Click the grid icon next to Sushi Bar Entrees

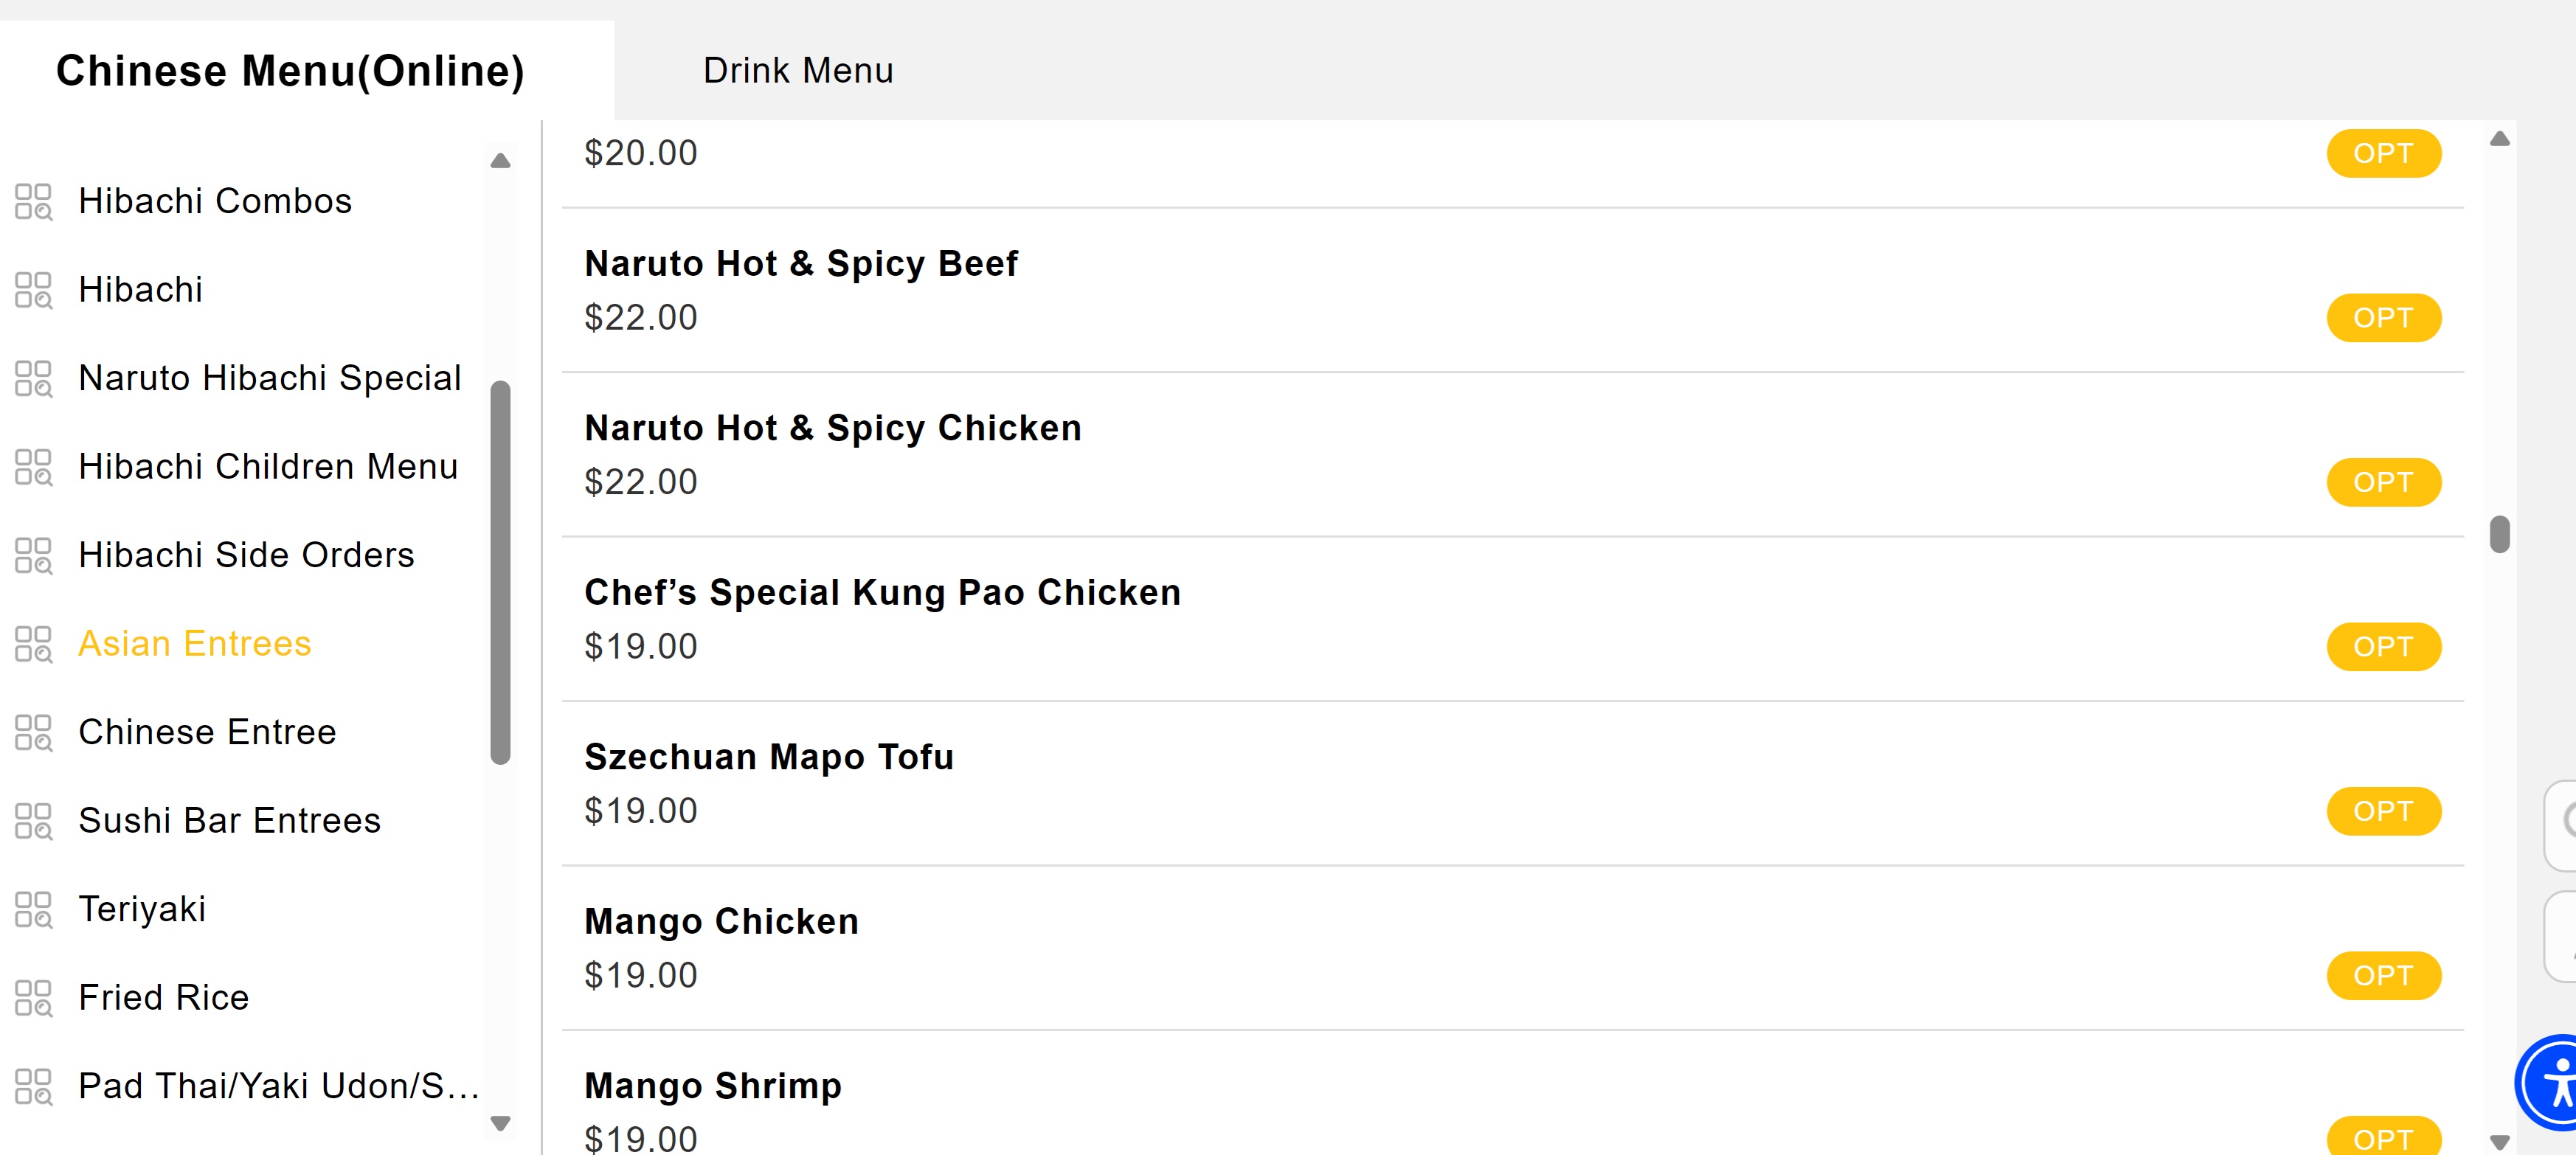[x=33, y=821]
